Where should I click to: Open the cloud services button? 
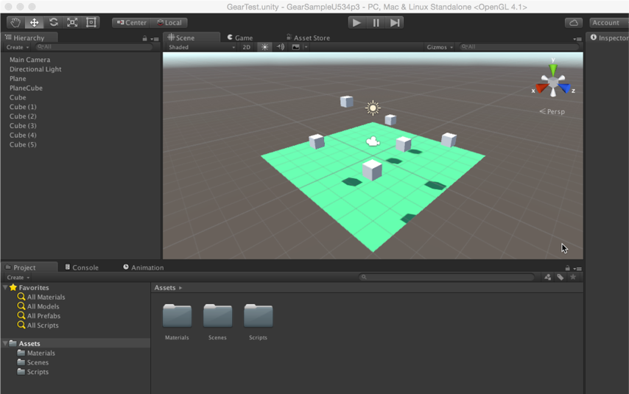[x=574, y=23]
